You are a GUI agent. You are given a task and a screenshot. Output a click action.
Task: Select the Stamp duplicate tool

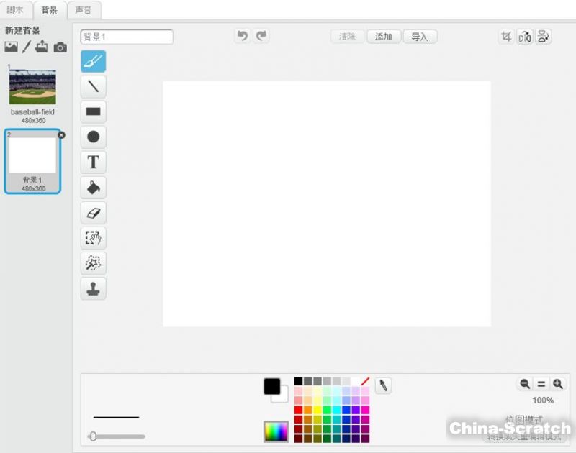93,288
